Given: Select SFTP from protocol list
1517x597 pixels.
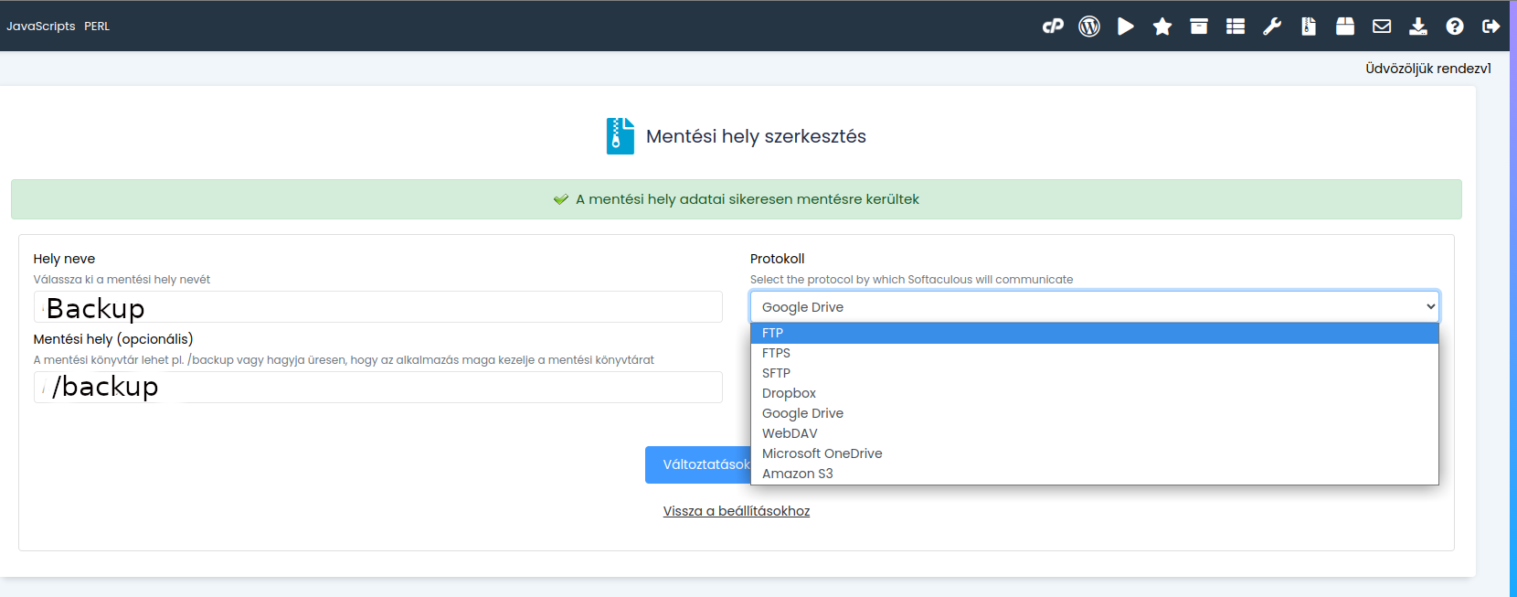Looking at the screenshot, I should point(1095,373).
